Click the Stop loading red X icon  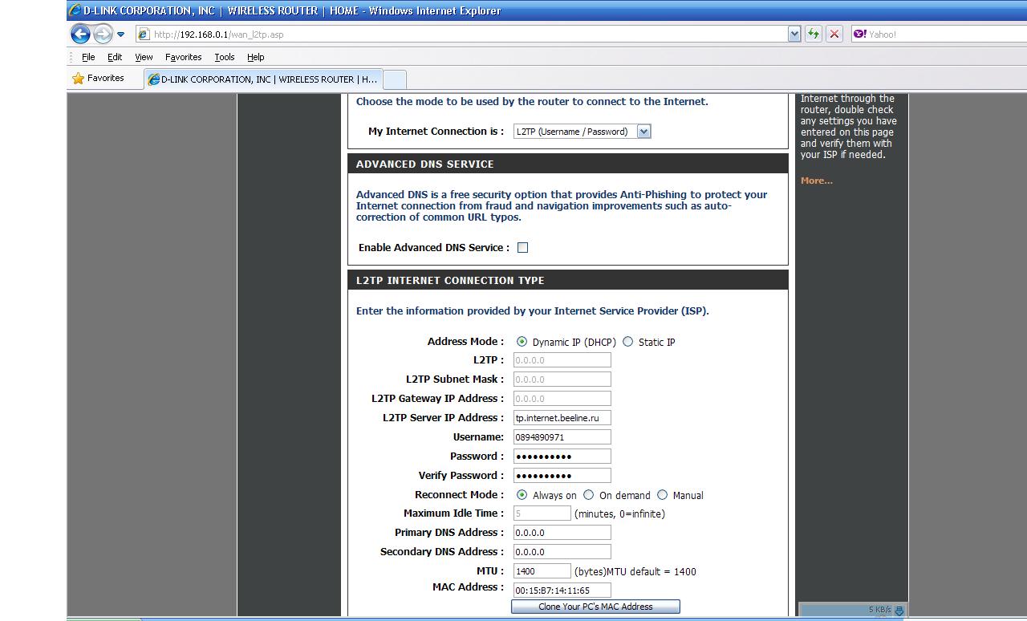click(834, 34)
